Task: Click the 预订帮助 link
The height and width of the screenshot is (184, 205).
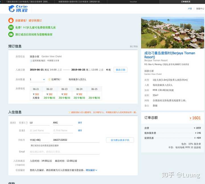Action: tap(134, 46)
